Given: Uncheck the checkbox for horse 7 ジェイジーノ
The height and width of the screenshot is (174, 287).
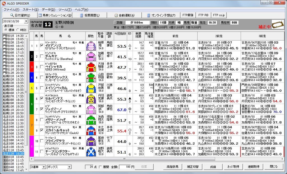Looking at the screenshot, I should (42, 109).
